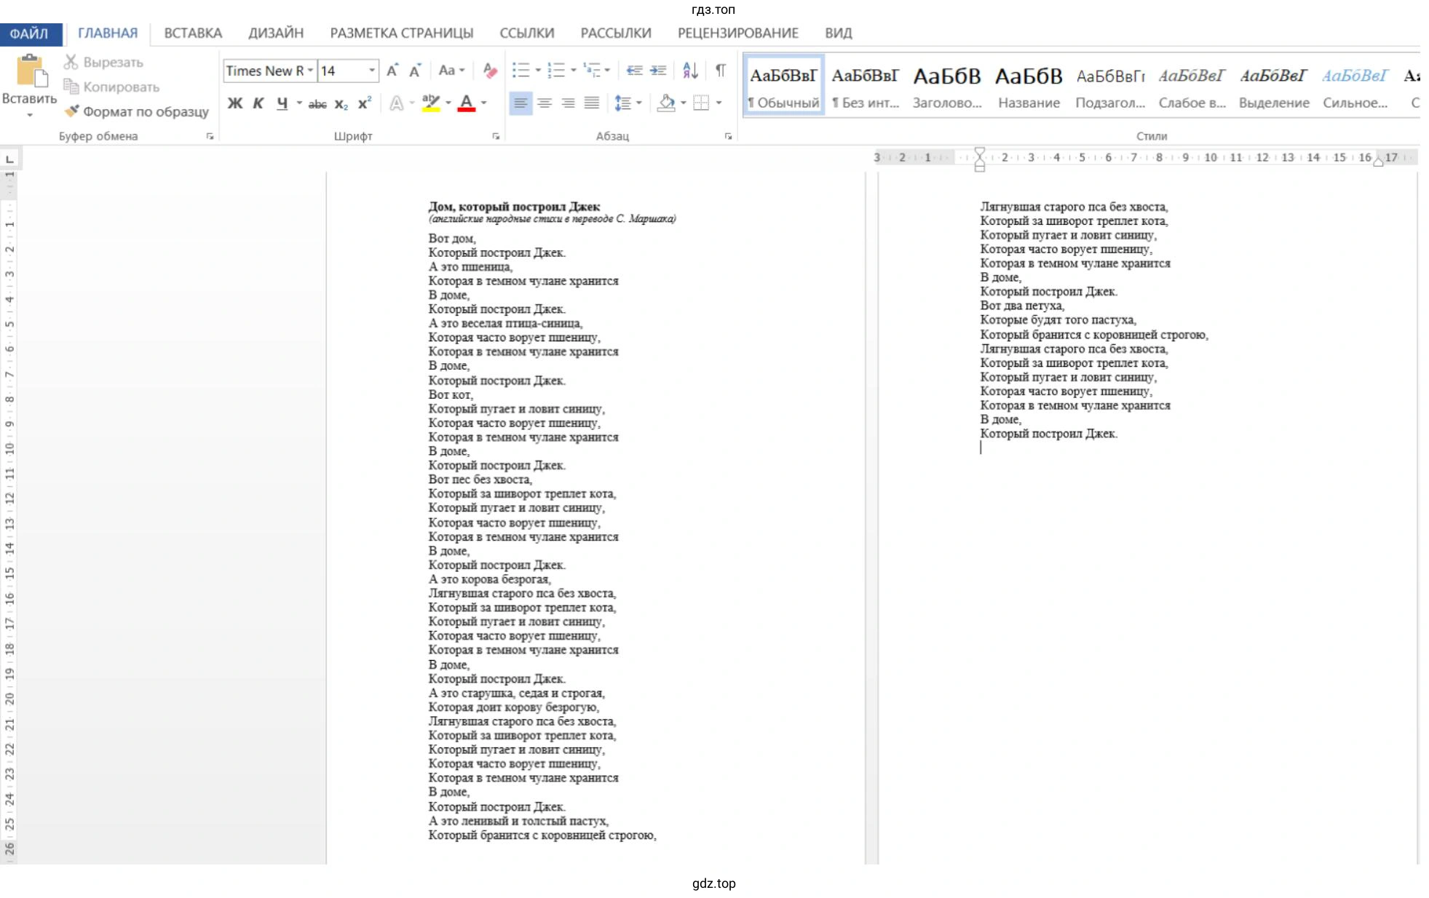
Task: Decrease paragraph indent
Action: [x=634, y=71]
